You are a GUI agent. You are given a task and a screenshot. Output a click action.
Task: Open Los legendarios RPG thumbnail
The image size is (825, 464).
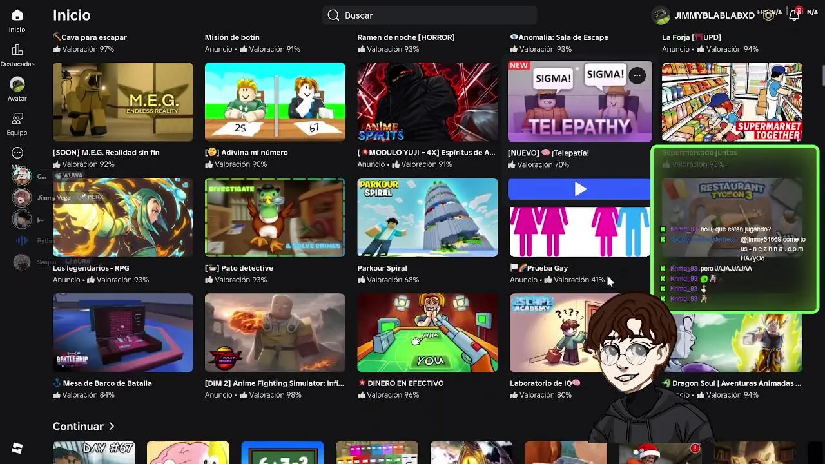(122, 217)
